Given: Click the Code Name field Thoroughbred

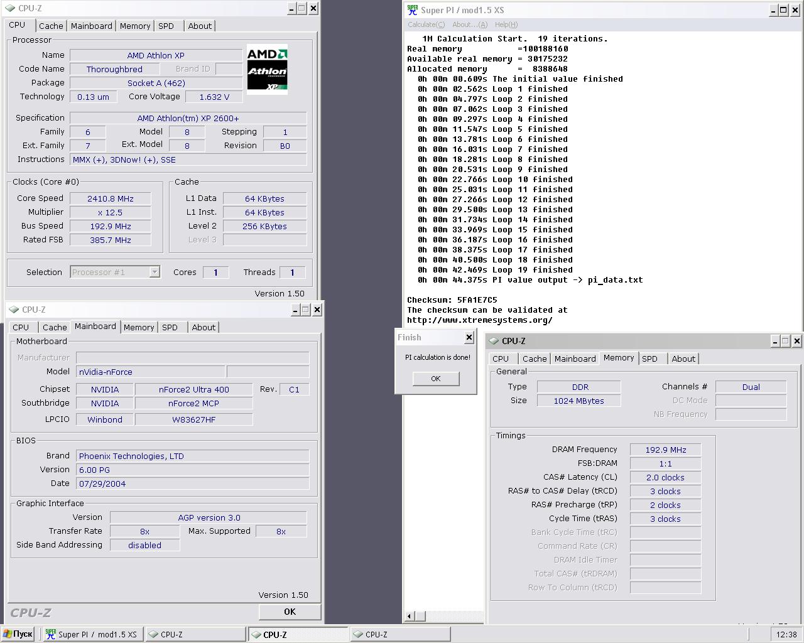Looking at the screenshot, I should pos(114,69).
